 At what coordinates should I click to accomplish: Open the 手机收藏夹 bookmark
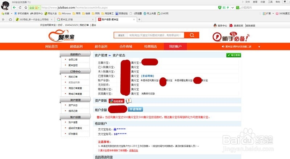coord(22,13)
